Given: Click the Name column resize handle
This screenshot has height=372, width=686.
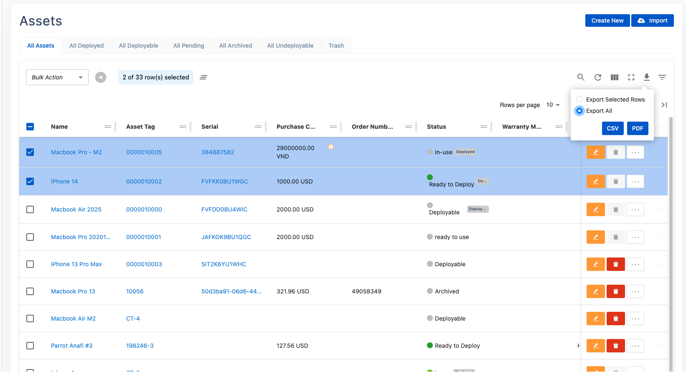Looking at the screenshot, I should [115, 127].
